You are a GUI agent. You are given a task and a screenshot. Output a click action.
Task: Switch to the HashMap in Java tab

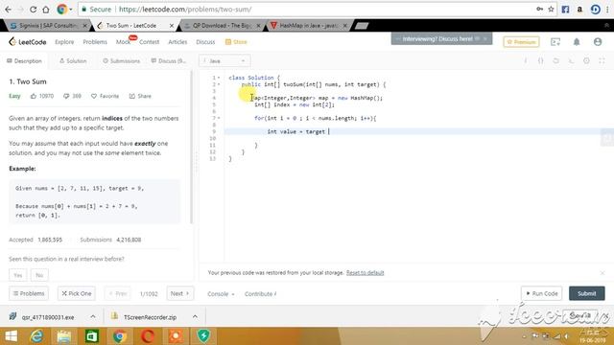[x=309, y=26]
